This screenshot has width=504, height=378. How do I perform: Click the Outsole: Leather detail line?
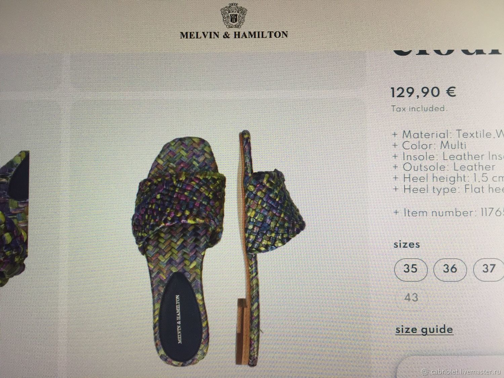pyautogui.click(x=444, y=167)
